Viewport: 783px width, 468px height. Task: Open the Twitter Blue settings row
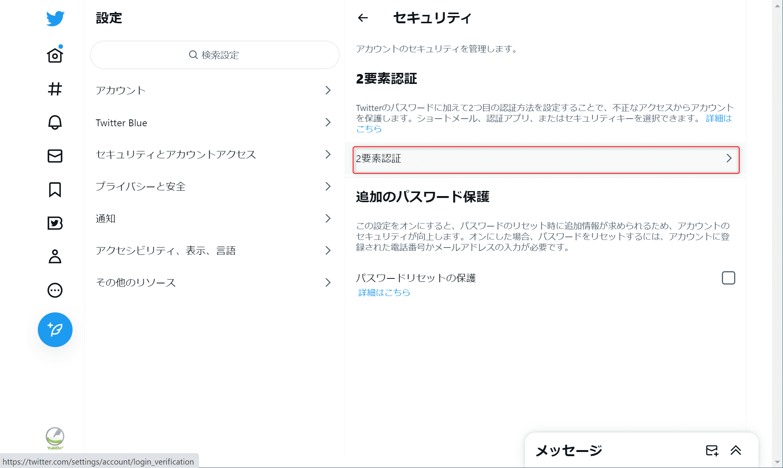(215, 122)
